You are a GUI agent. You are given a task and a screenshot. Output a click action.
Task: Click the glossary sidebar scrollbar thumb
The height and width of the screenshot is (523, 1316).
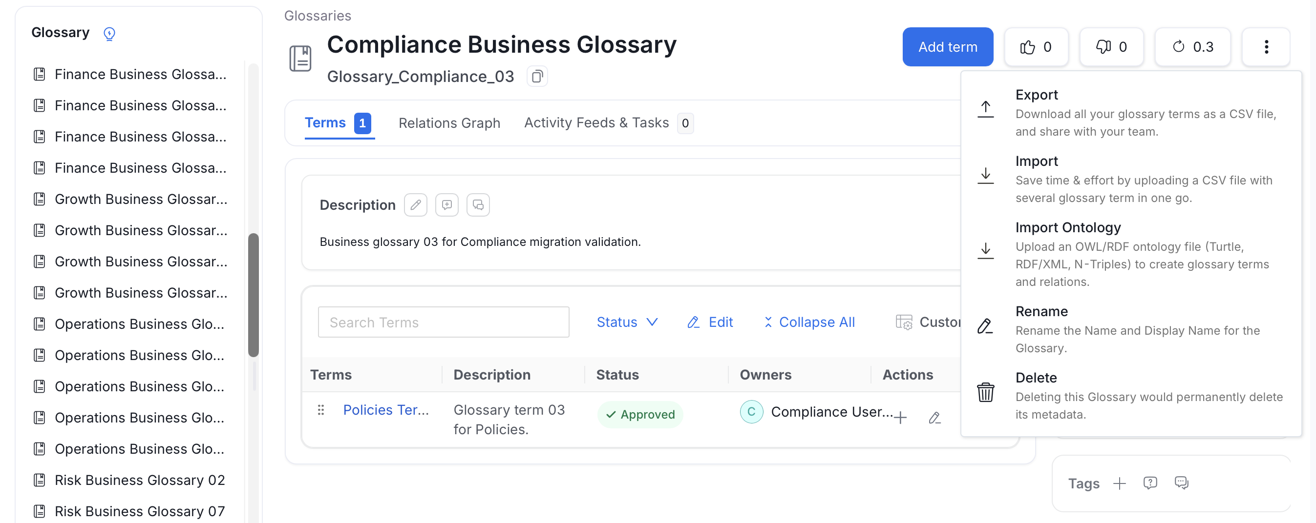point(254,296)
